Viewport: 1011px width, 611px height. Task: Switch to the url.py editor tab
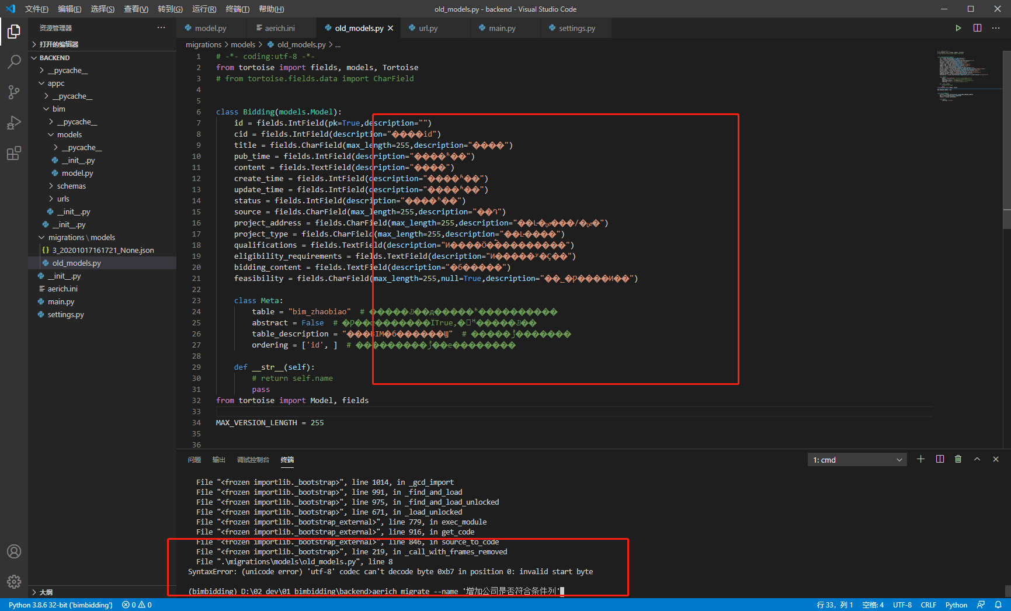[428, 28]
